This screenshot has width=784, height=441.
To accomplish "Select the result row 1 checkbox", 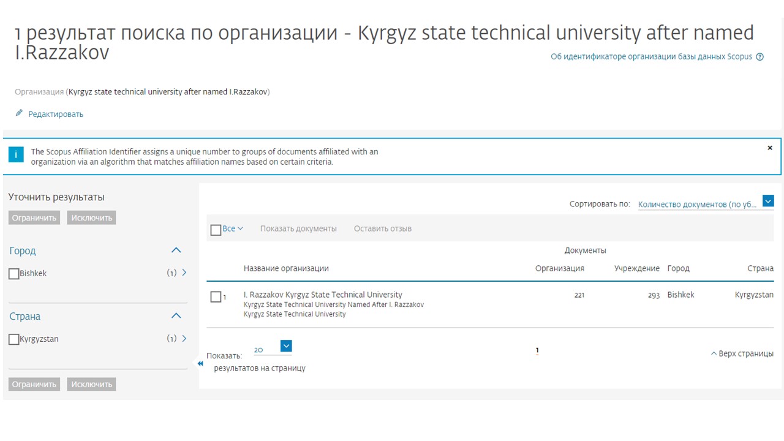I will tap(216, 297).
